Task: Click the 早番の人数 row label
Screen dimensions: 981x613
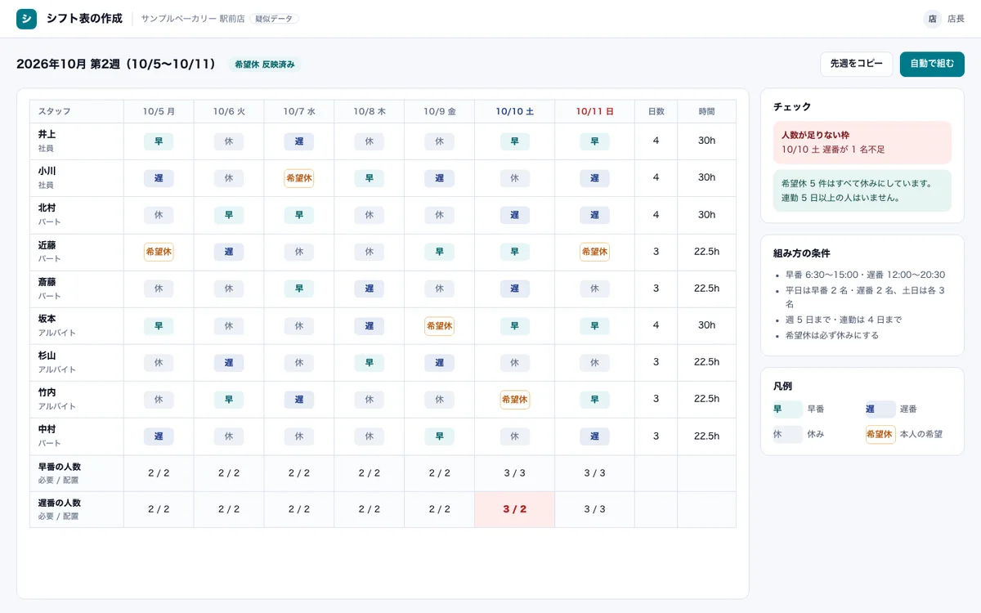Action: pos(60,467)
